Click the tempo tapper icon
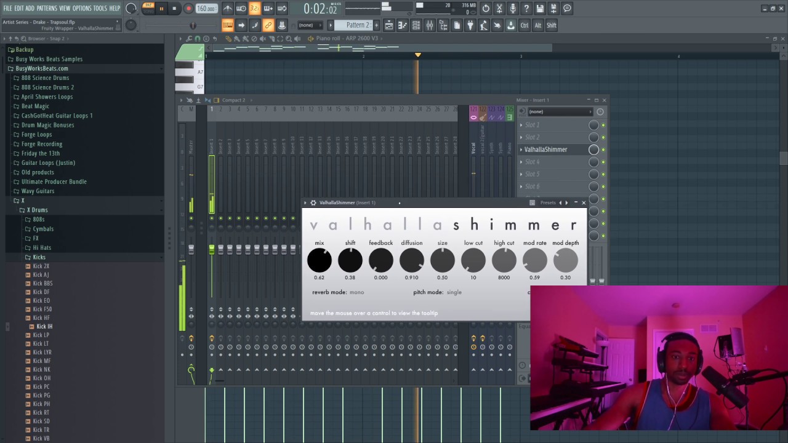 pos(484,25)
